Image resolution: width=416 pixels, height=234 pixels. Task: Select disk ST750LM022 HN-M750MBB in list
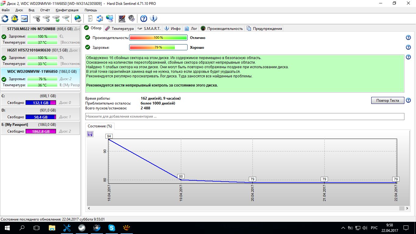point(40,36)
